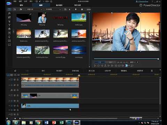Click the Designer button above timeline
This screenshot has height=125, width=167.
tap(43, 71)
